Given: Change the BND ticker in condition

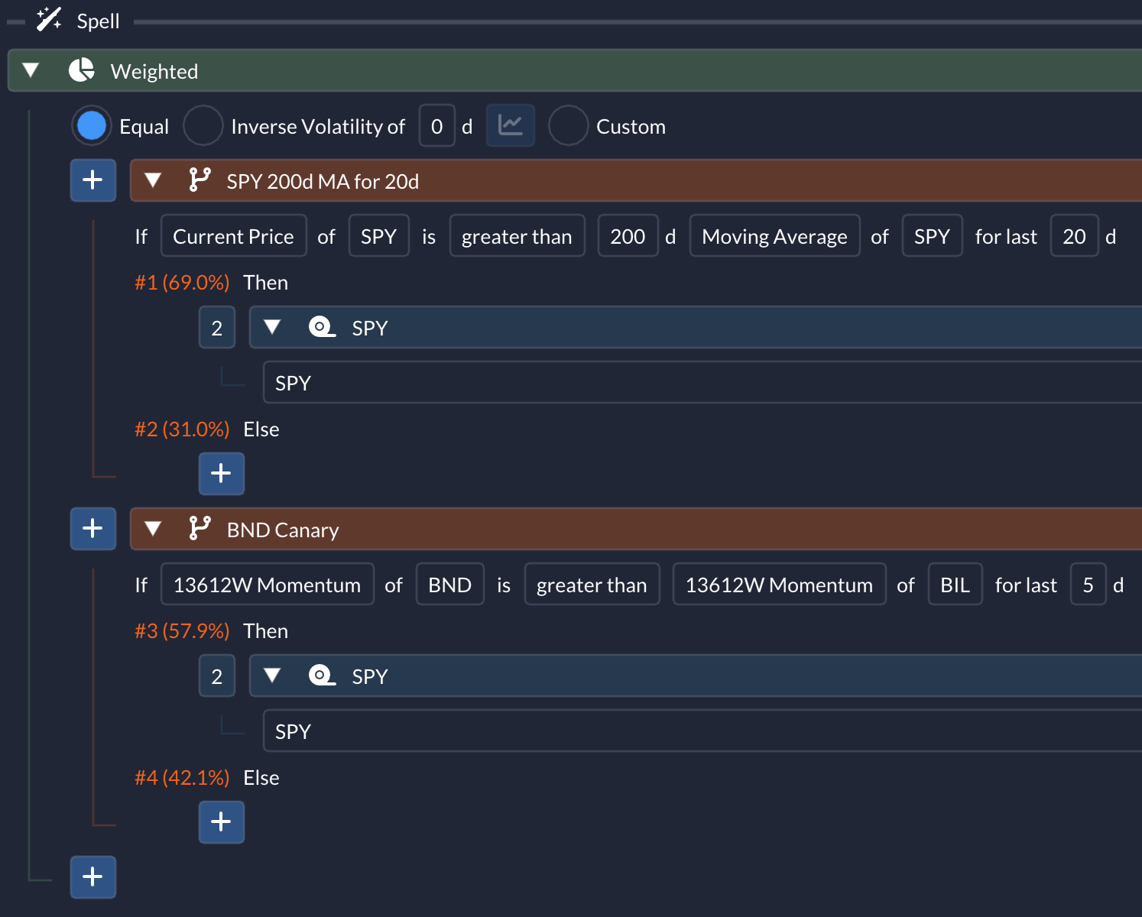Looking at the screenshot, I should click(450, 585).
